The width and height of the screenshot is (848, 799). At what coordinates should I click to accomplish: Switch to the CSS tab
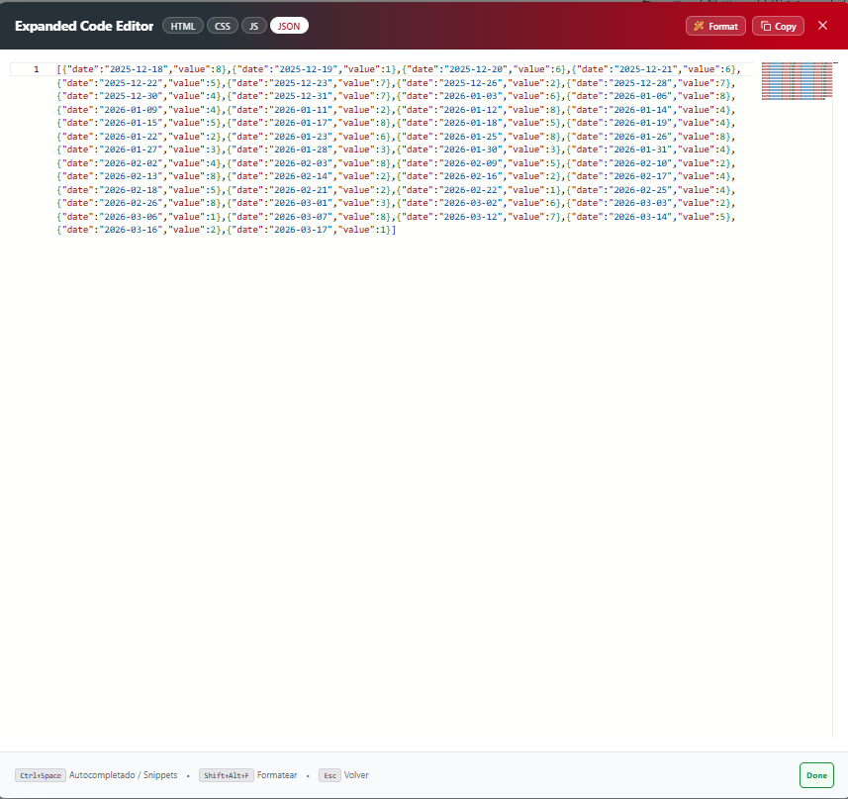[x=223, y=26]
